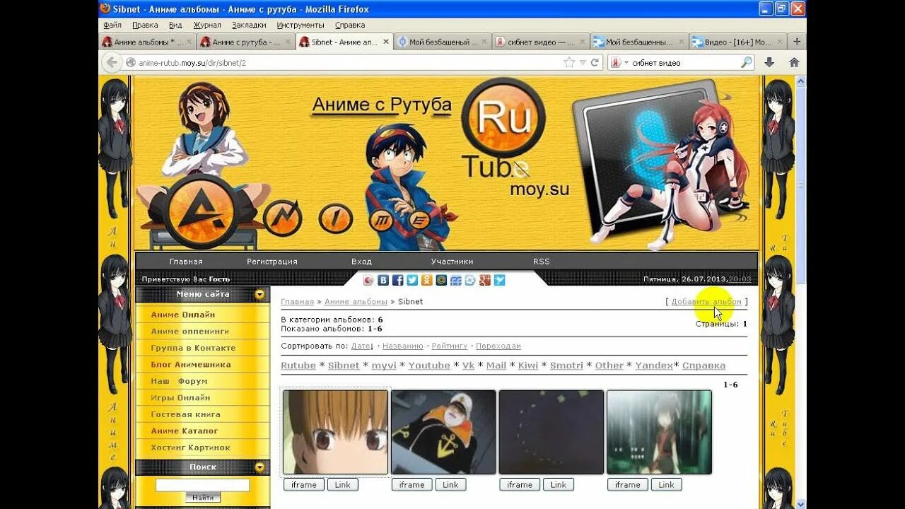
Task: Switch to the first 'Мой безбашеный' tab
Action: tap(442, 42)
